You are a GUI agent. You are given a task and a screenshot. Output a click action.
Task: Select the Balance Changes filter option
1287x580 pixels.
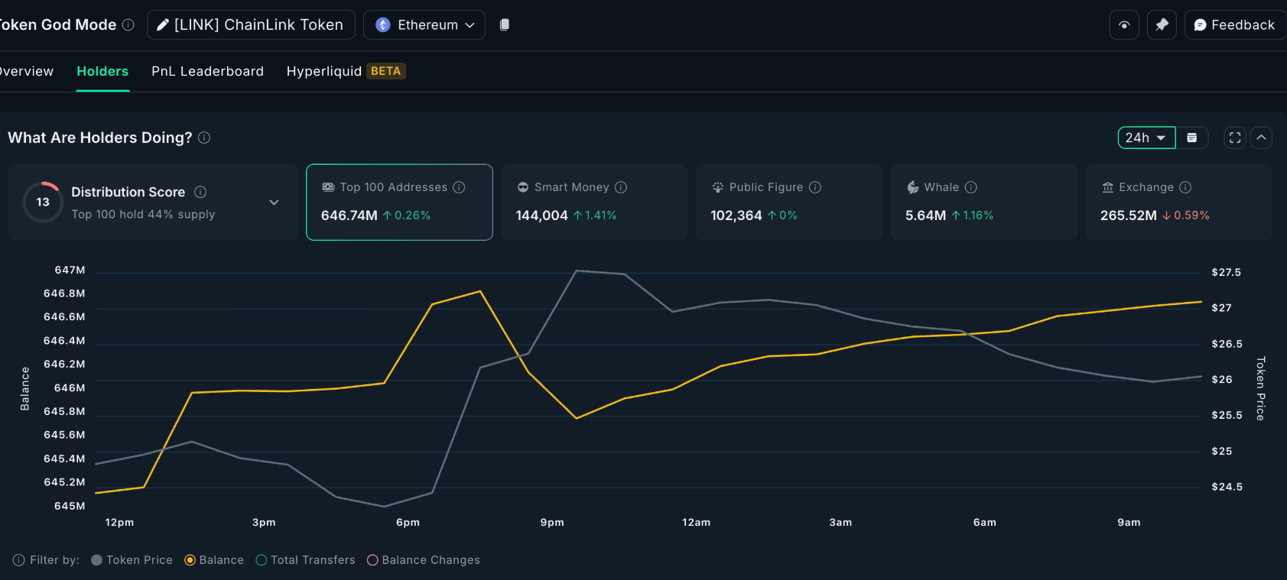423,560
